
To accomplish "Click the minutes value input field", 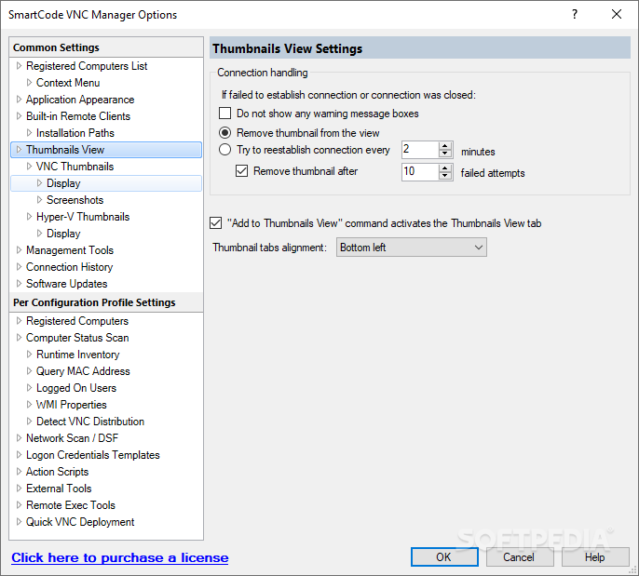I will click(x=421, y=150).
